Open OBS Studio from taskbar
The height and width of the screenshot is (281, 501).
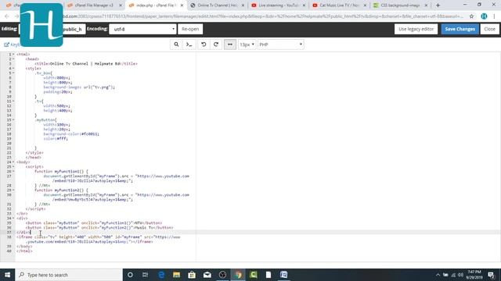click(x=222, y=275)
